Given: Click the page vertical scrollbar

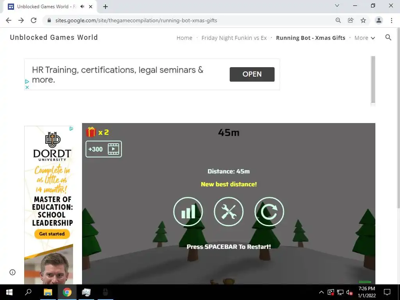Looking at the screenshot, I should pos(398,117).
